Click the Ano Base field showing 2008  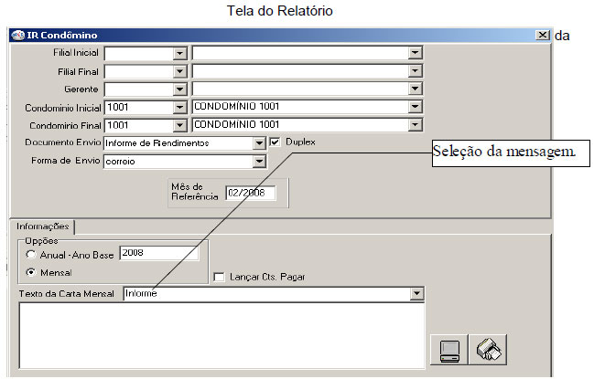click(x=159, y=253)
